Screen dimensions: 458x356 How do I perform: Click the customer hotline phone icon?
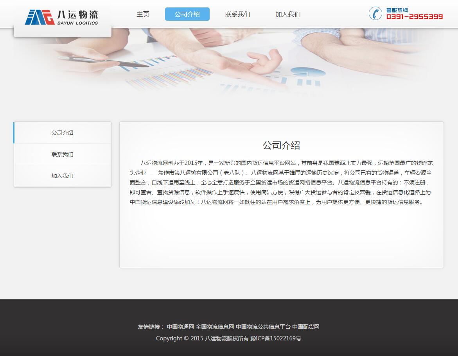375,13
